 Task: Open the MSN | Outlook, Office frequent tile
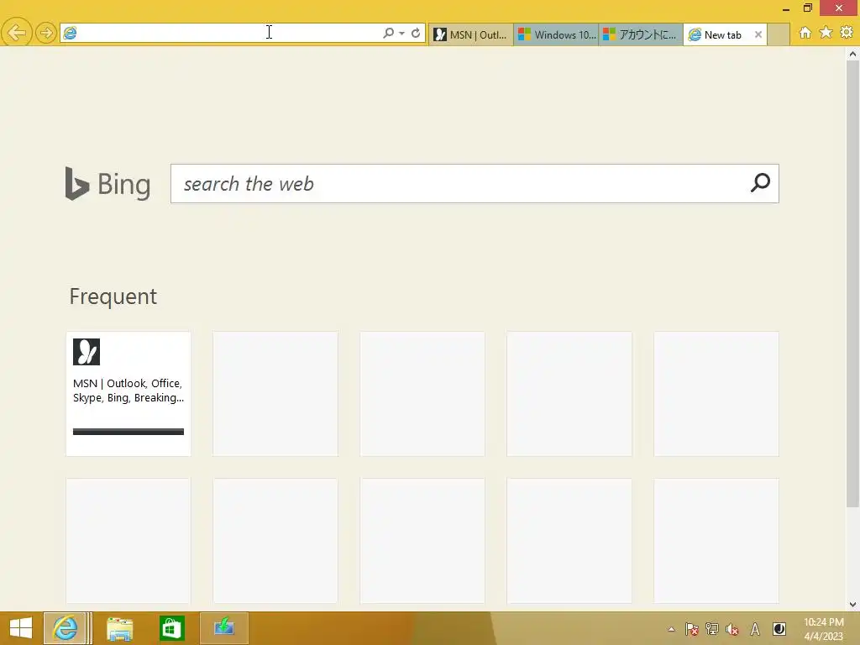tap(128, 393)
